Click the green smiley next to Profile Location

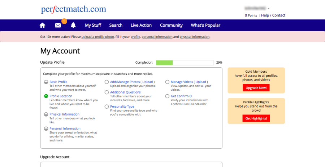(x=46, y=96)
